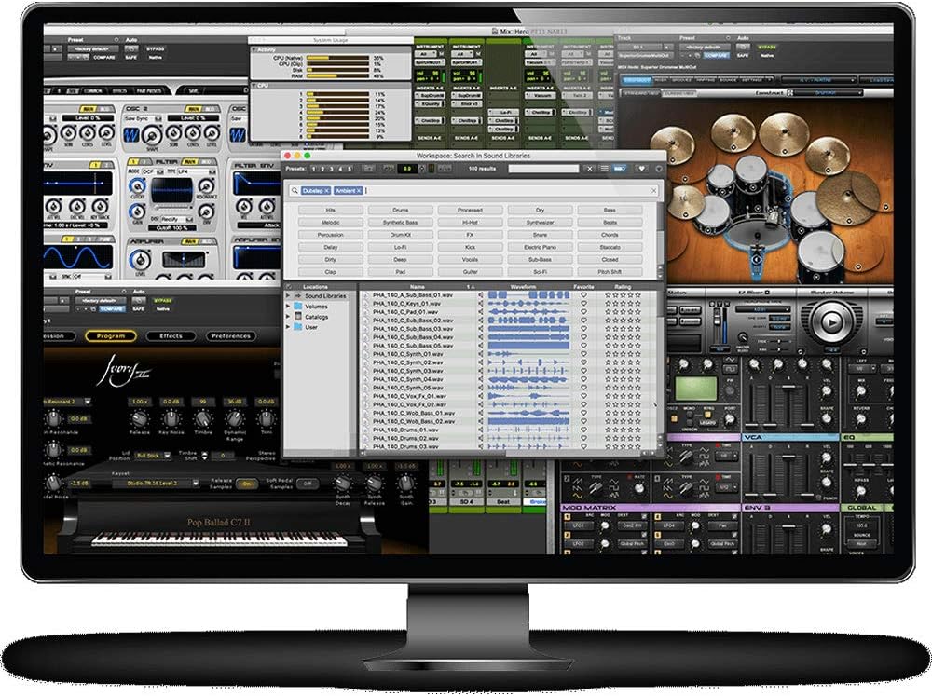Open the Keyset dropdown in Ivory II

coord(155,484)
